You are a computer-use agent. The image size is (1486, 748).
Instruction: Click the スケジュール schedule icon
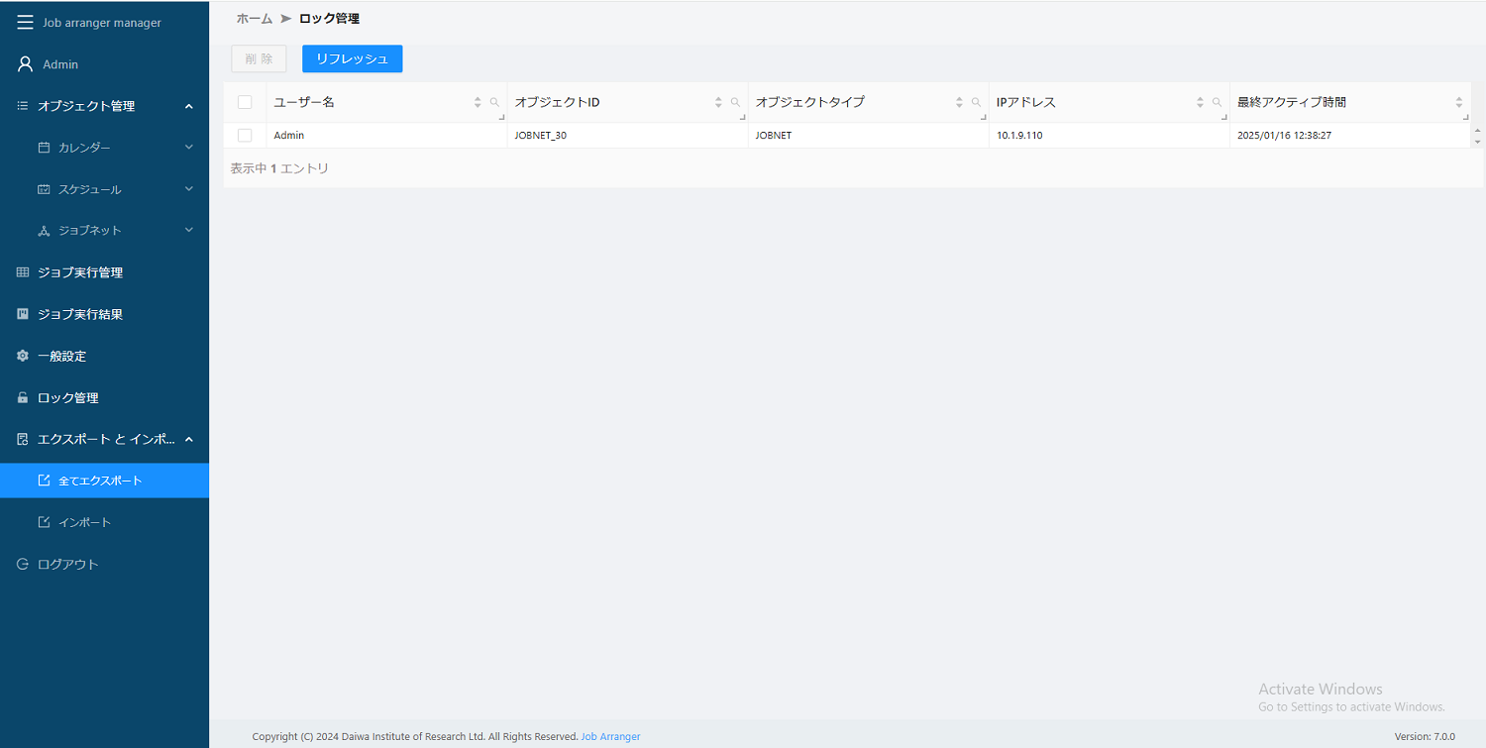coord(44,188)
